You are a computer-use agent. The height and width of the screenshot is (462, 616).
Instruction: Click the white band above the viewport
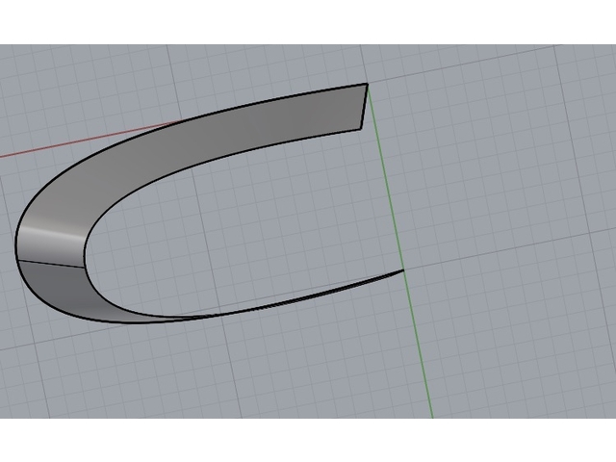tap(308, 21)
